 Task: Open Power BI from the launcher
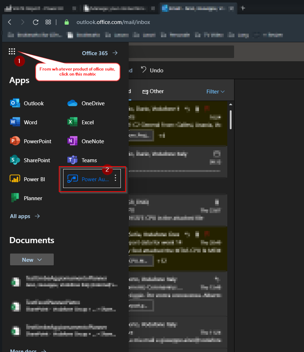pyautogui.click(x=28, y=179)
